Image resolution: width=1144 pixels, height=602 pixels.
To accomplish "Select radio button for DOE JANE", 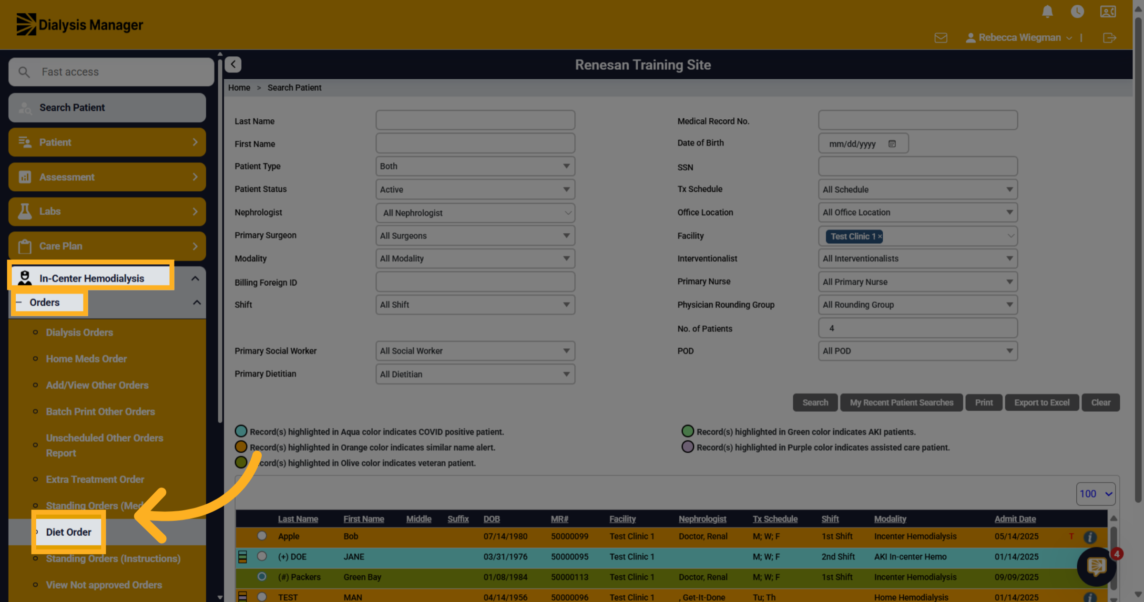I will [262, 556].
